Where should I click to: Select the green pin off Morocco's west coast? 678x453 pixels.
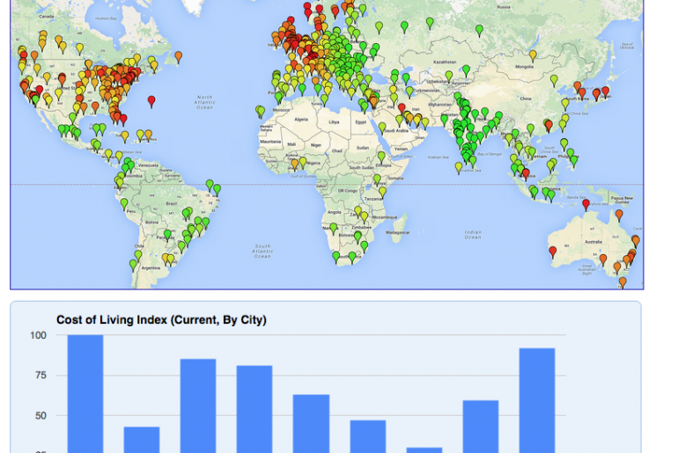click(x=260, y=111)
